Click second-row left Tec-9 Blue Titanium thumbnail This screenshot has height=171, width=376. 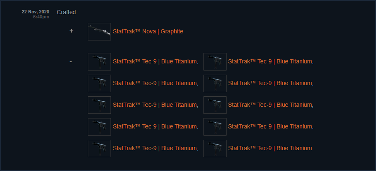coord(99,83)
